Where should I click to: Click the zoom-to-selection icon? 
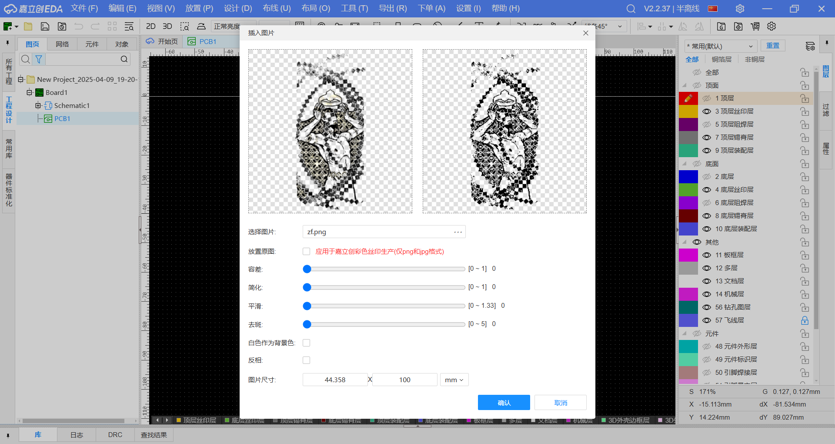184,27
